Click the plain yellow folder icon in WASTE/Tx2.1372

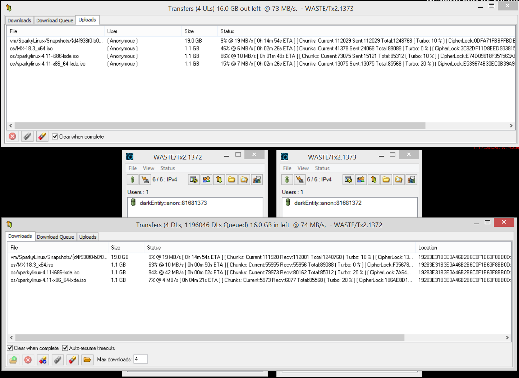(x=232, y=179)
